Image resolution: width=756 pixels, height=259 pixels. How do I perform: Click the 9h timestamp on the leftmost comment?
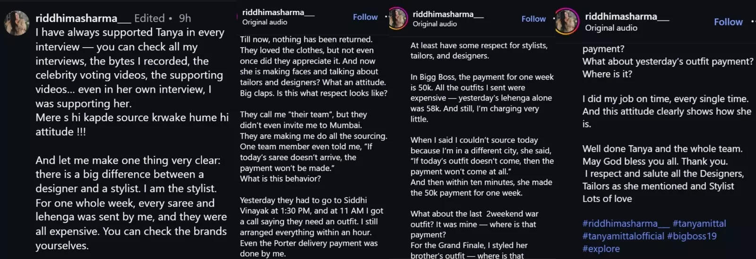pyautogui.click(x=185, y=18)
